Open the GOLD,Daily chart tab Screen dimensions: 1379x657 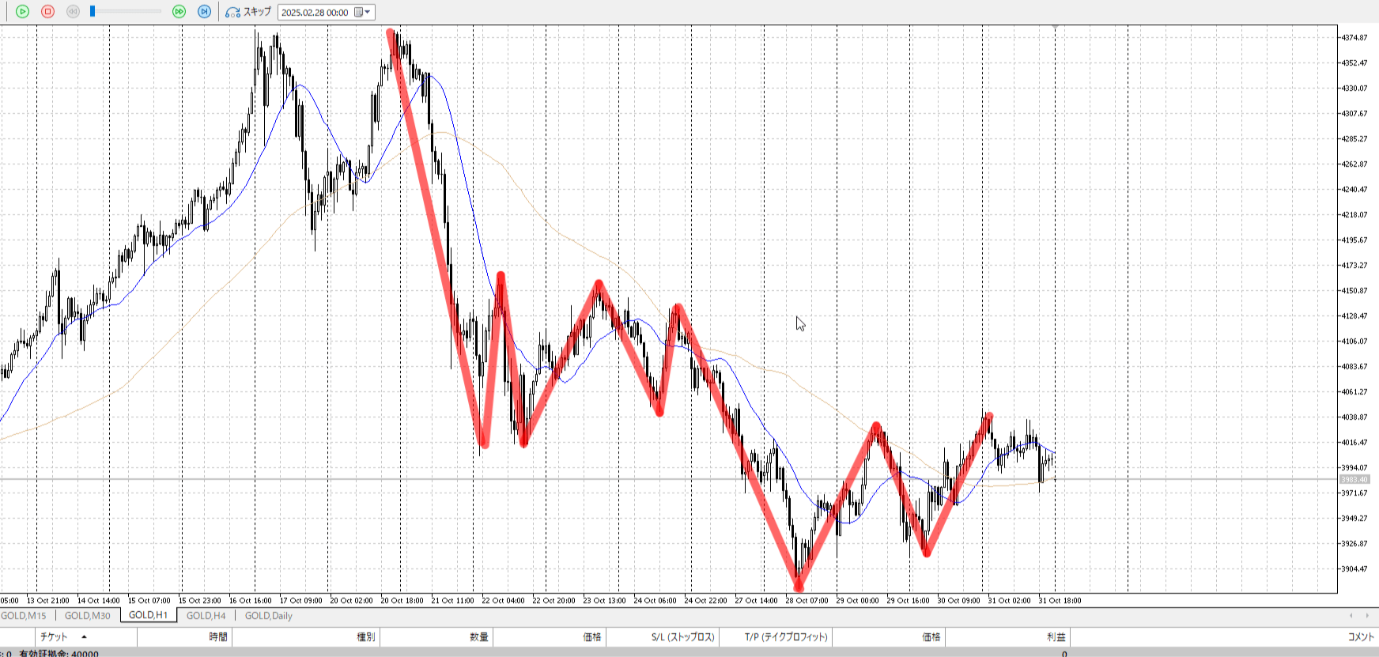pos(268,616)
